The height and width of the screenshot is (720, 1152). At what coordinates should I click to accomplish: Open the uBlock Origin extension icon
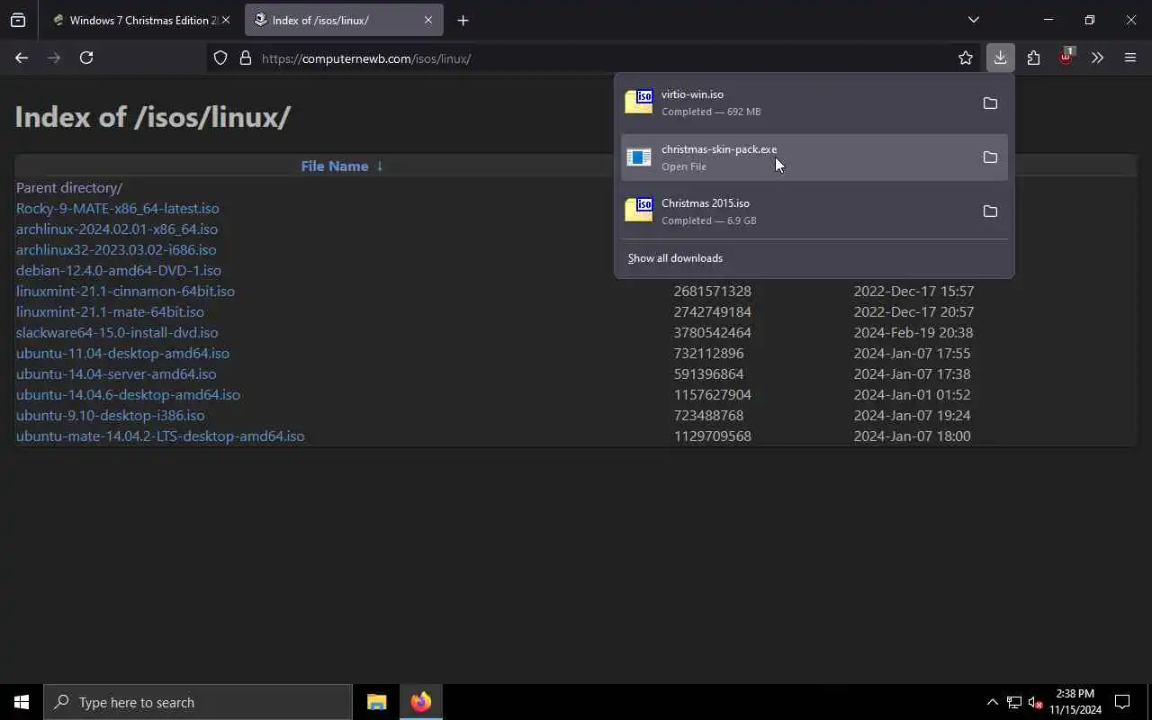click(x=1066, y=57)
